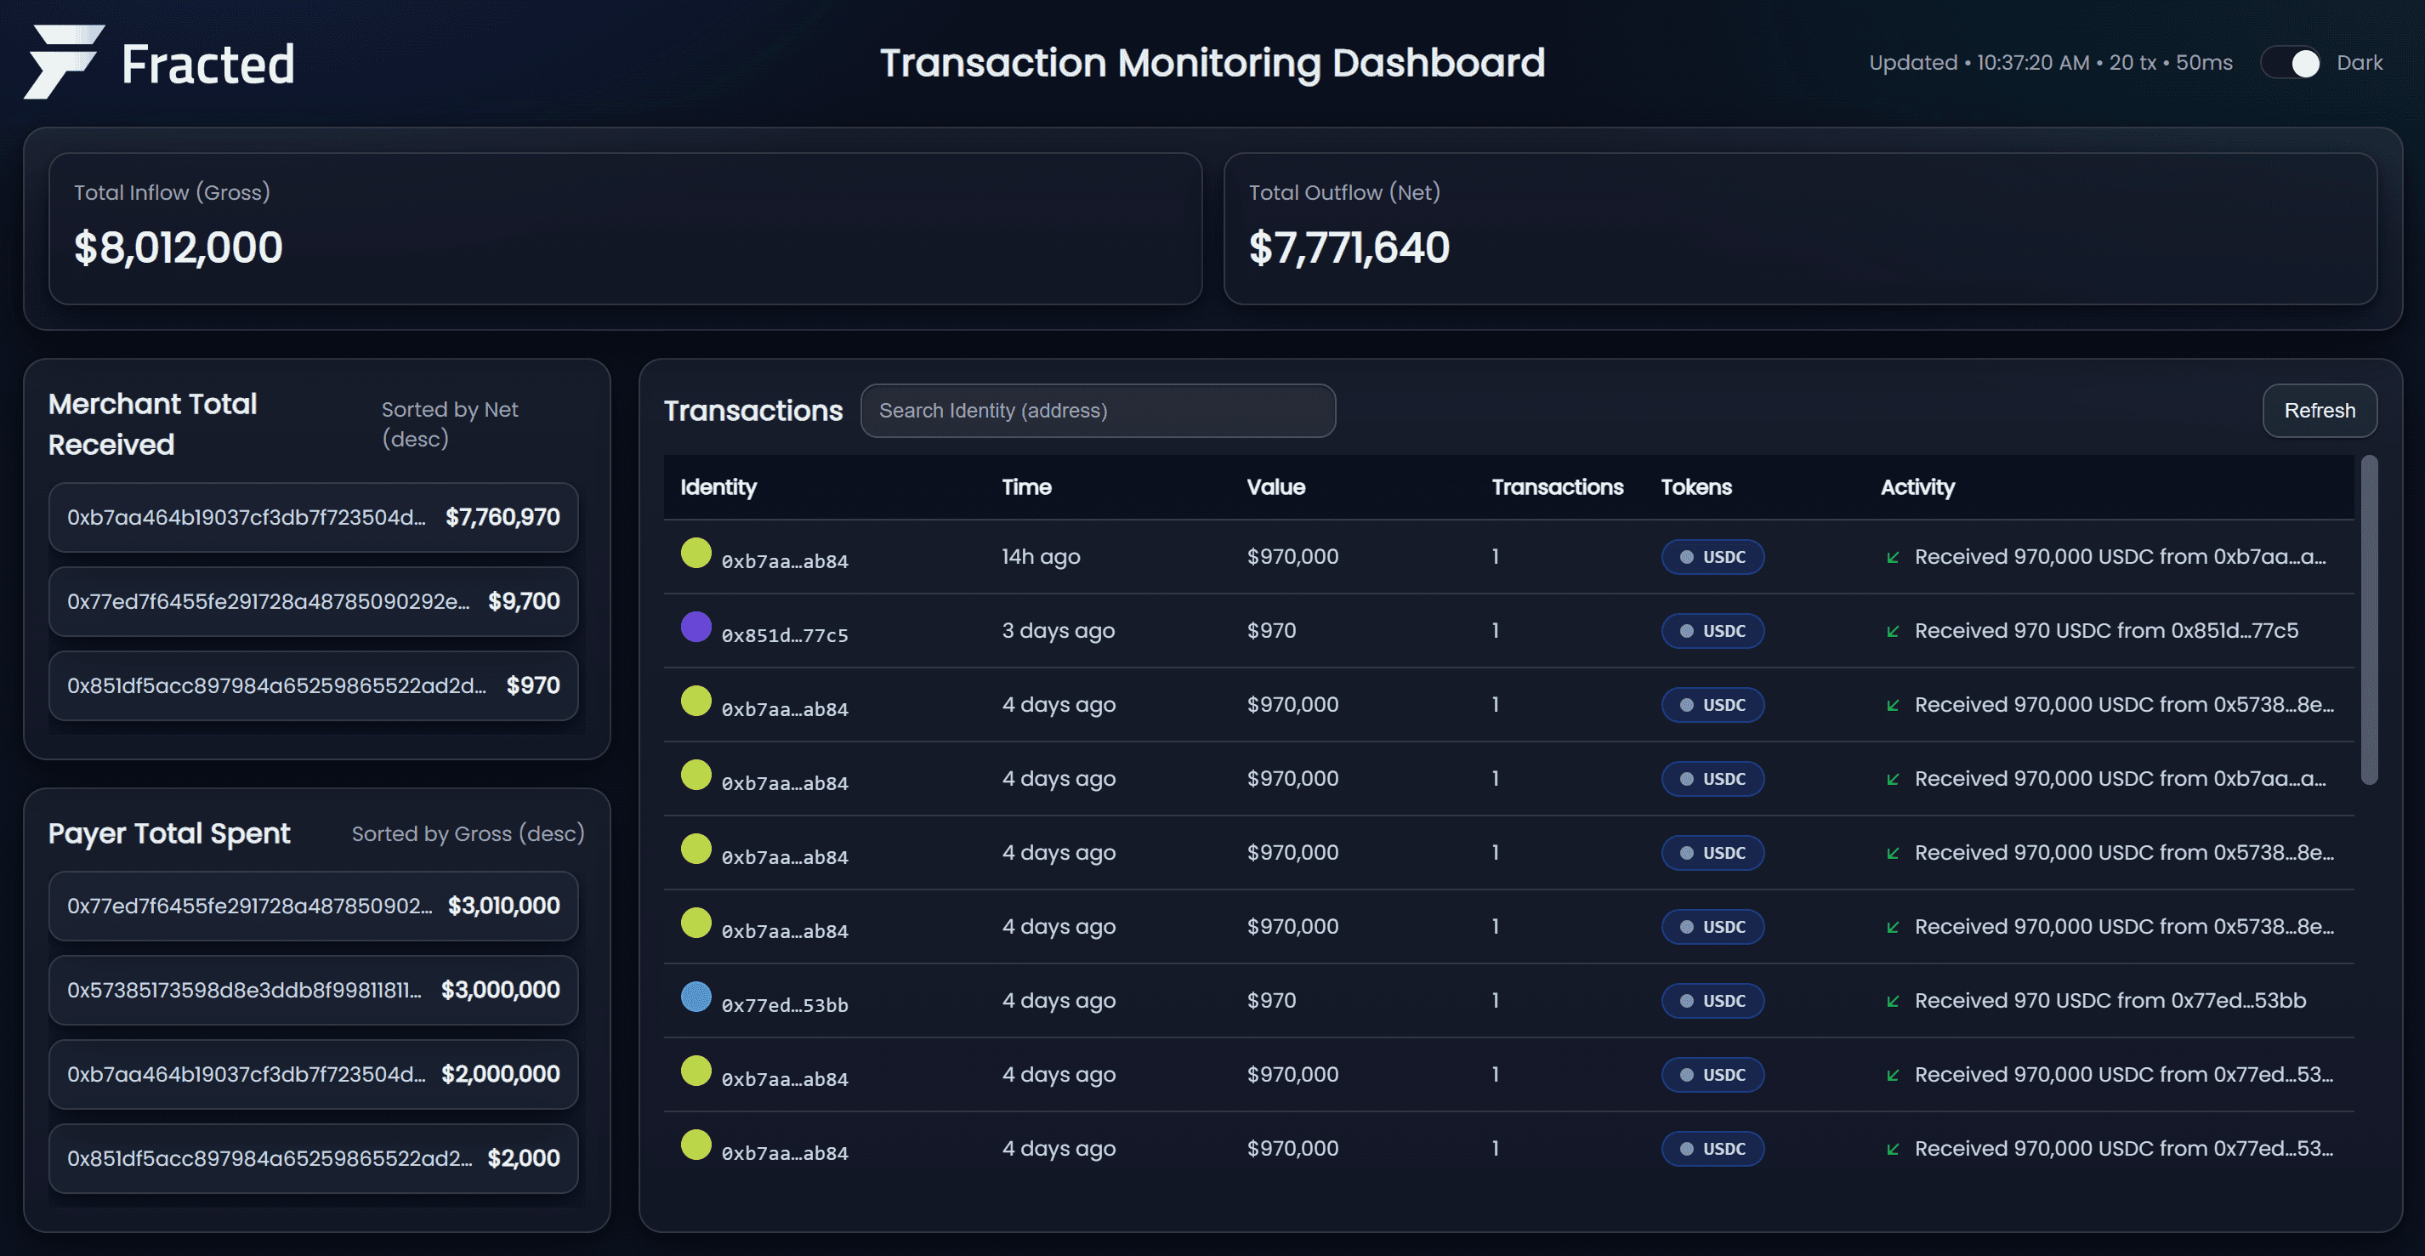Click the USDC badge in the 3 days ago row

point(1712,631)
